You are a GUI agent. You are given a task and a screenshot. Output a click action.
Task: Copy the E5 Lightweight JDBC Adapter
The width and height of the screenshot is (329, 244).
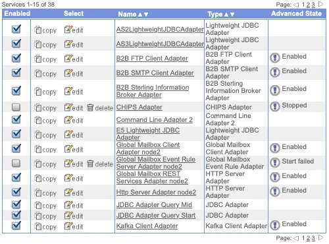point(45,135)
